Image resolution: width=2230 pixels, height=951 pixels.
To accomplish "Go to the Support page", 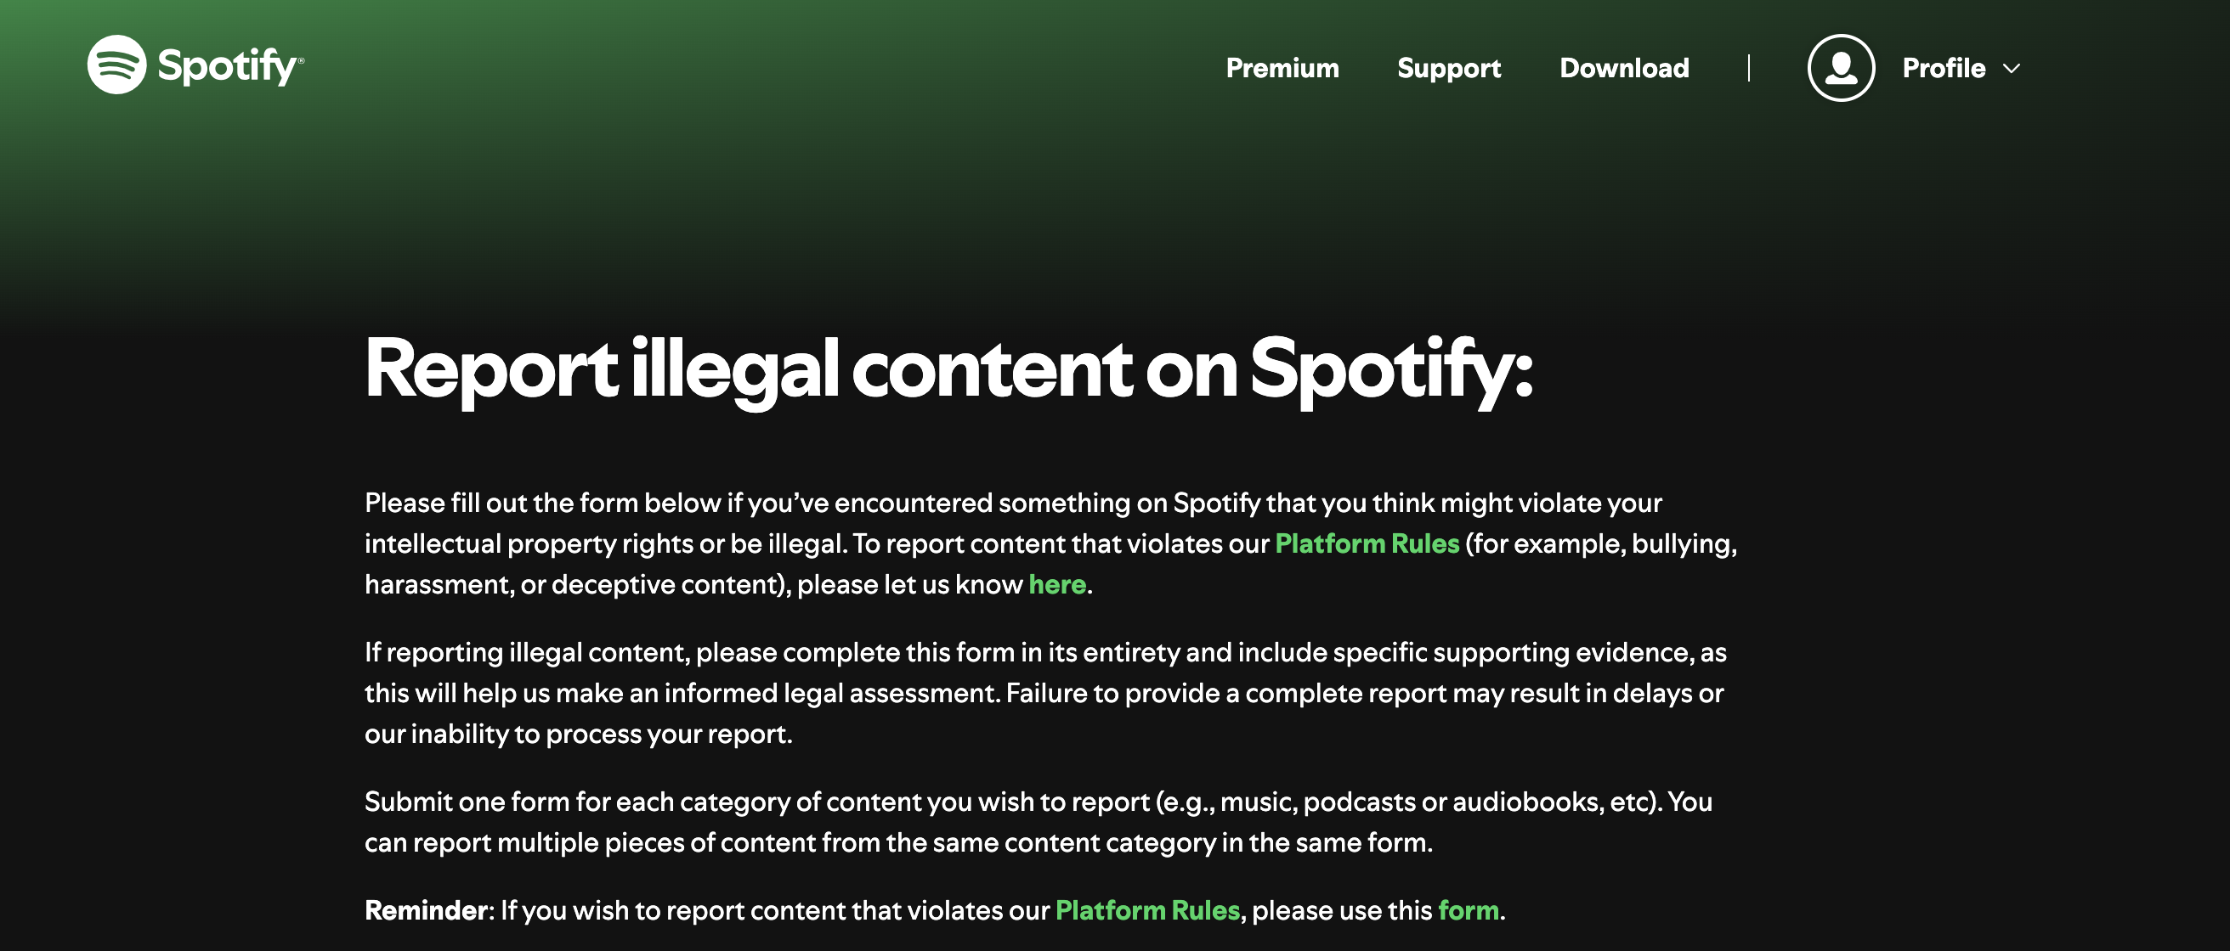I will pos(1449,68).
